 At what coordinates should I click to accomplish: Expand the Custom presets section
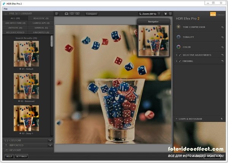point(15,140)
